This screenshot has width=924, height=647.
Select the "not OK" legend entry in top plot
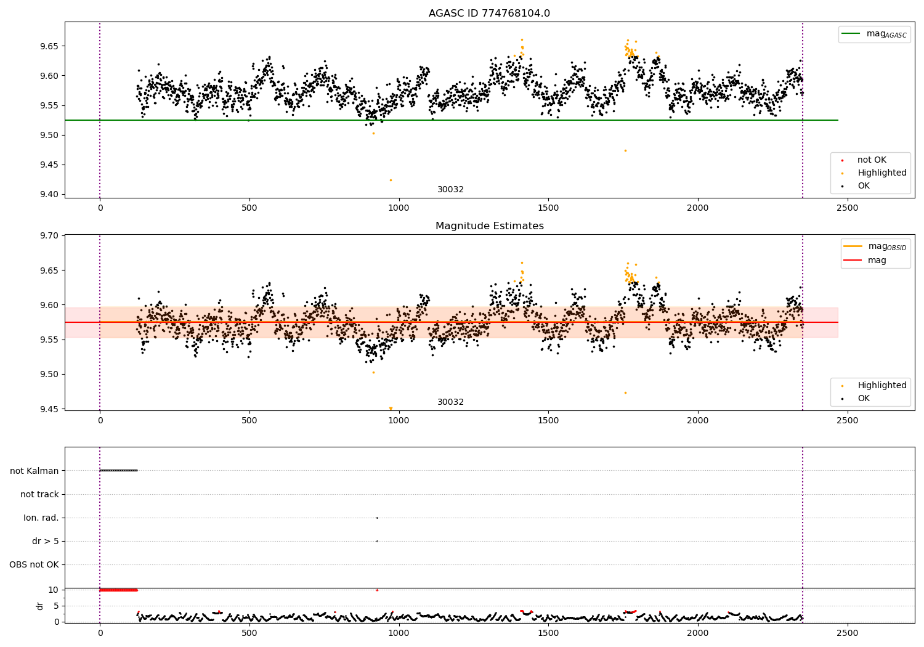click(872, 160)
